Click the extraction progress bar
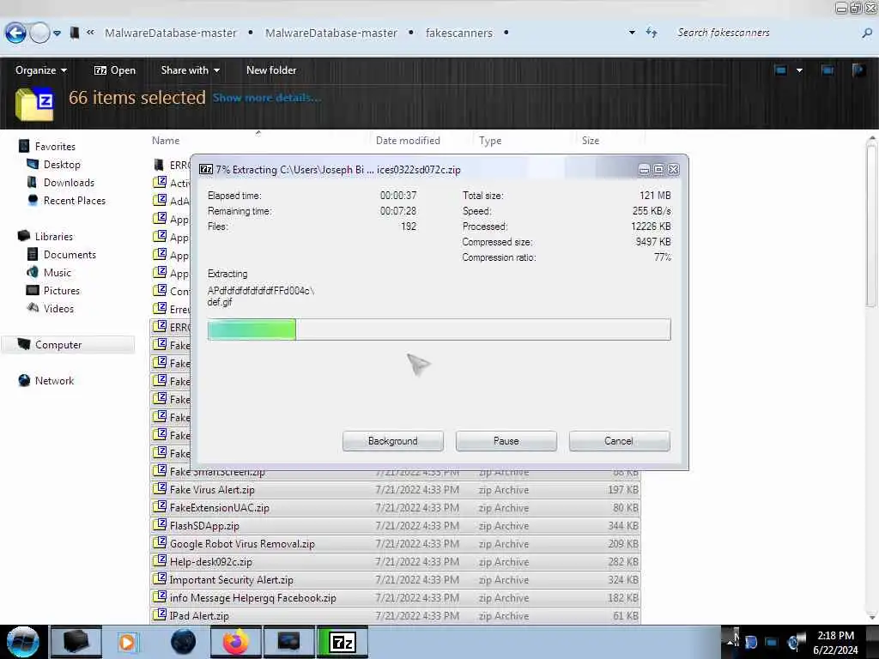The width and height of the screenshot is (879, 659). pyautogui.click(x=439, y=329)
